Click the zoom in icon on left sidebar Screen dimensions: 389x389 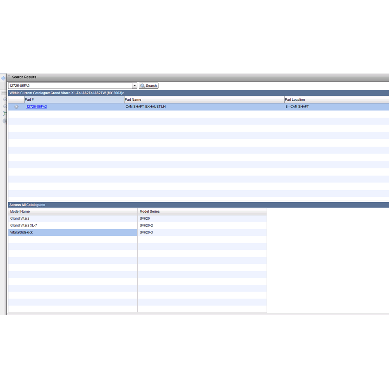(x=5, y=100)
